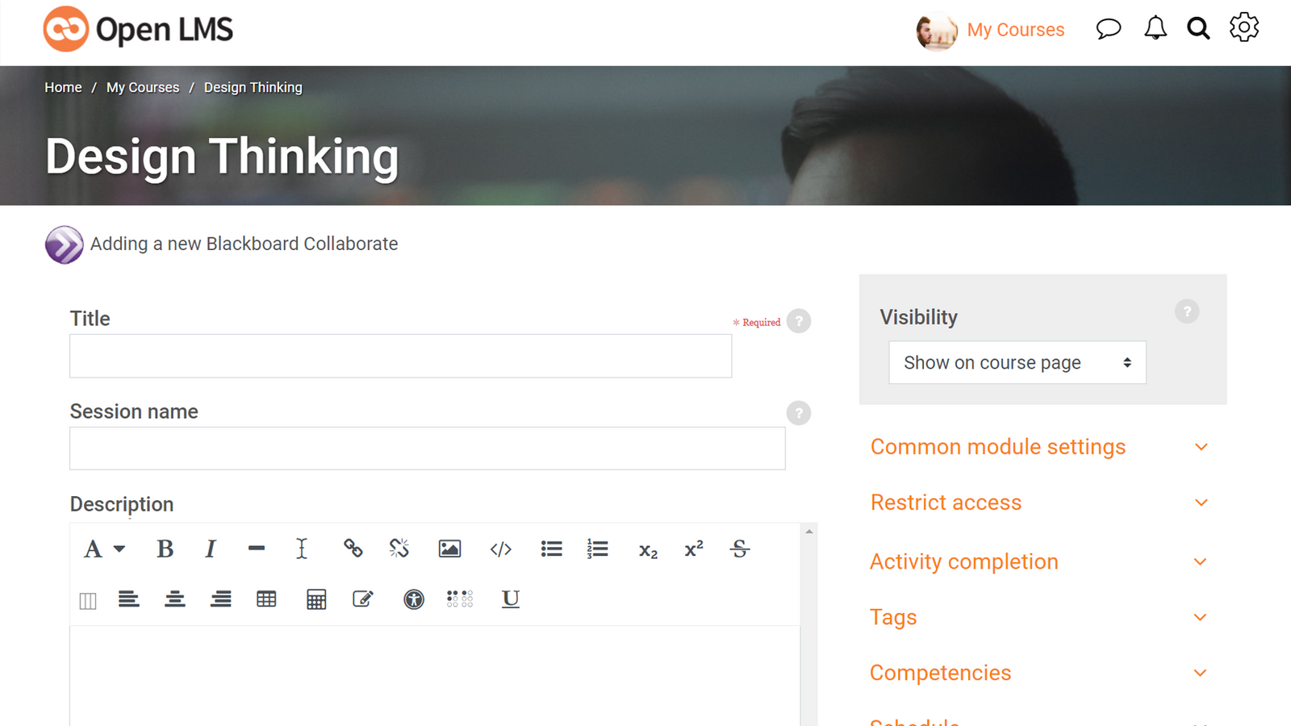Open HTML code view icon

coord(500,549)
